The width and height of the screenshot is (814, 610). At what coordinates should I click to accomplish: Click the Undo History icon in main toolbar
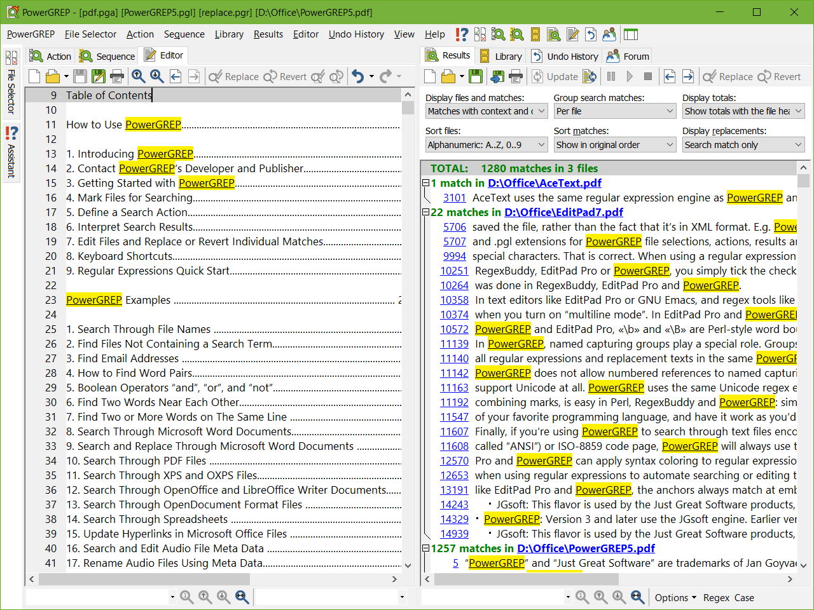tap(591, 34)
